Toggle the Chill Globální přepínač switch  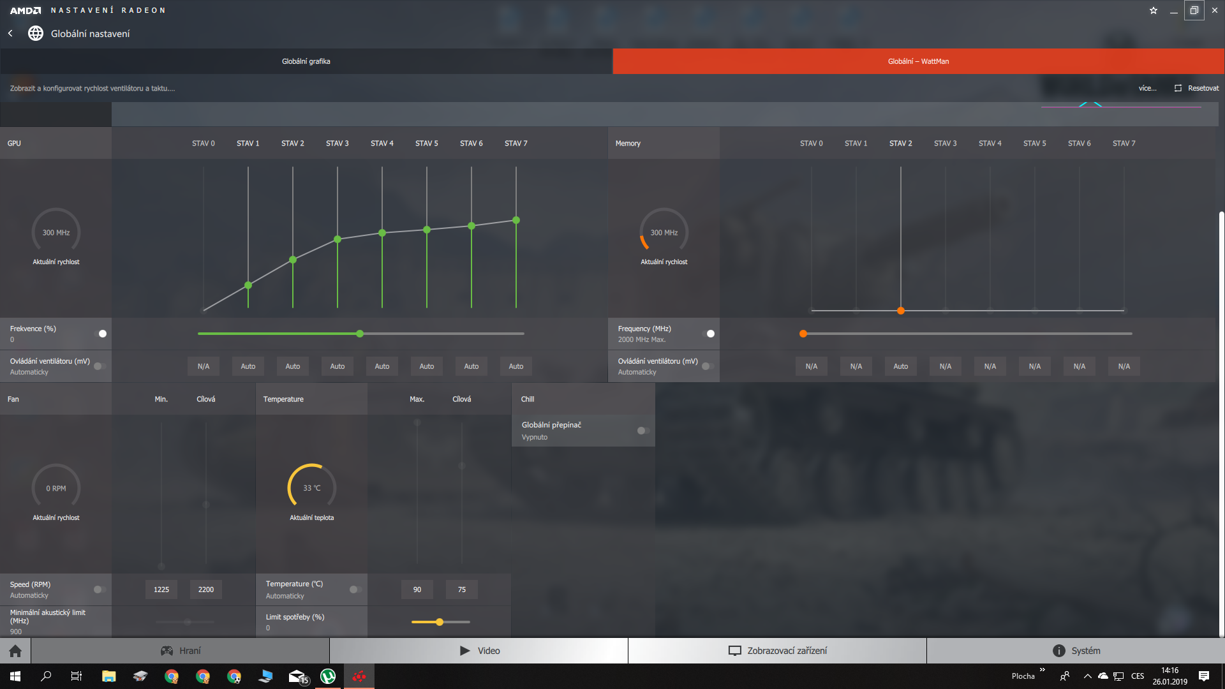pos(644,431)
